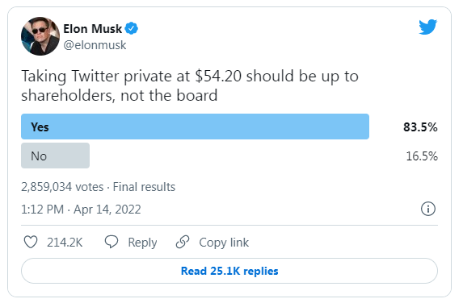Click the 2,859,034 votes text
The width and height of the screenshot is (463, 303).
click(x=62, y=187)
